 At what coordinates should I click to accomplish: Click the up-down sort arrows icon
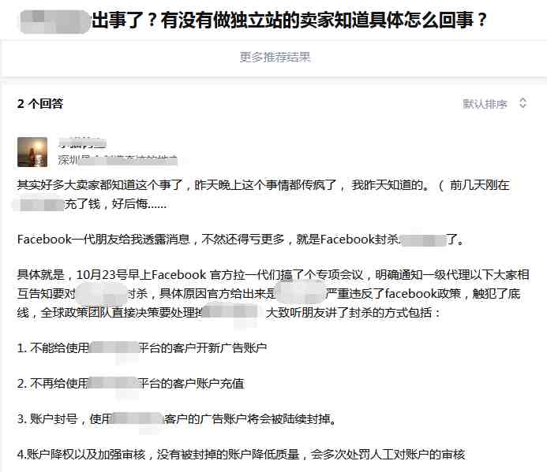(x=523, y=102)
